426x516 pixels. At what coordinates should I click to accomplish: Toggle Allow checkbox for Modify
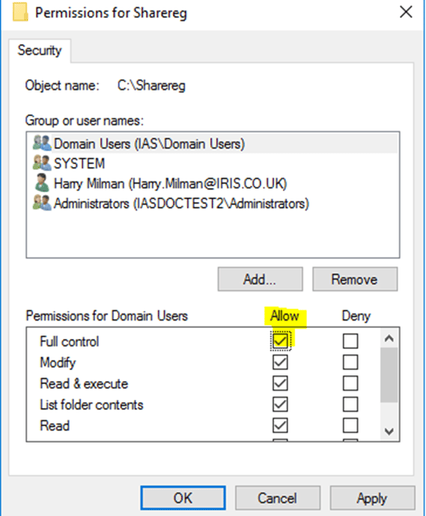click(280, 362)
